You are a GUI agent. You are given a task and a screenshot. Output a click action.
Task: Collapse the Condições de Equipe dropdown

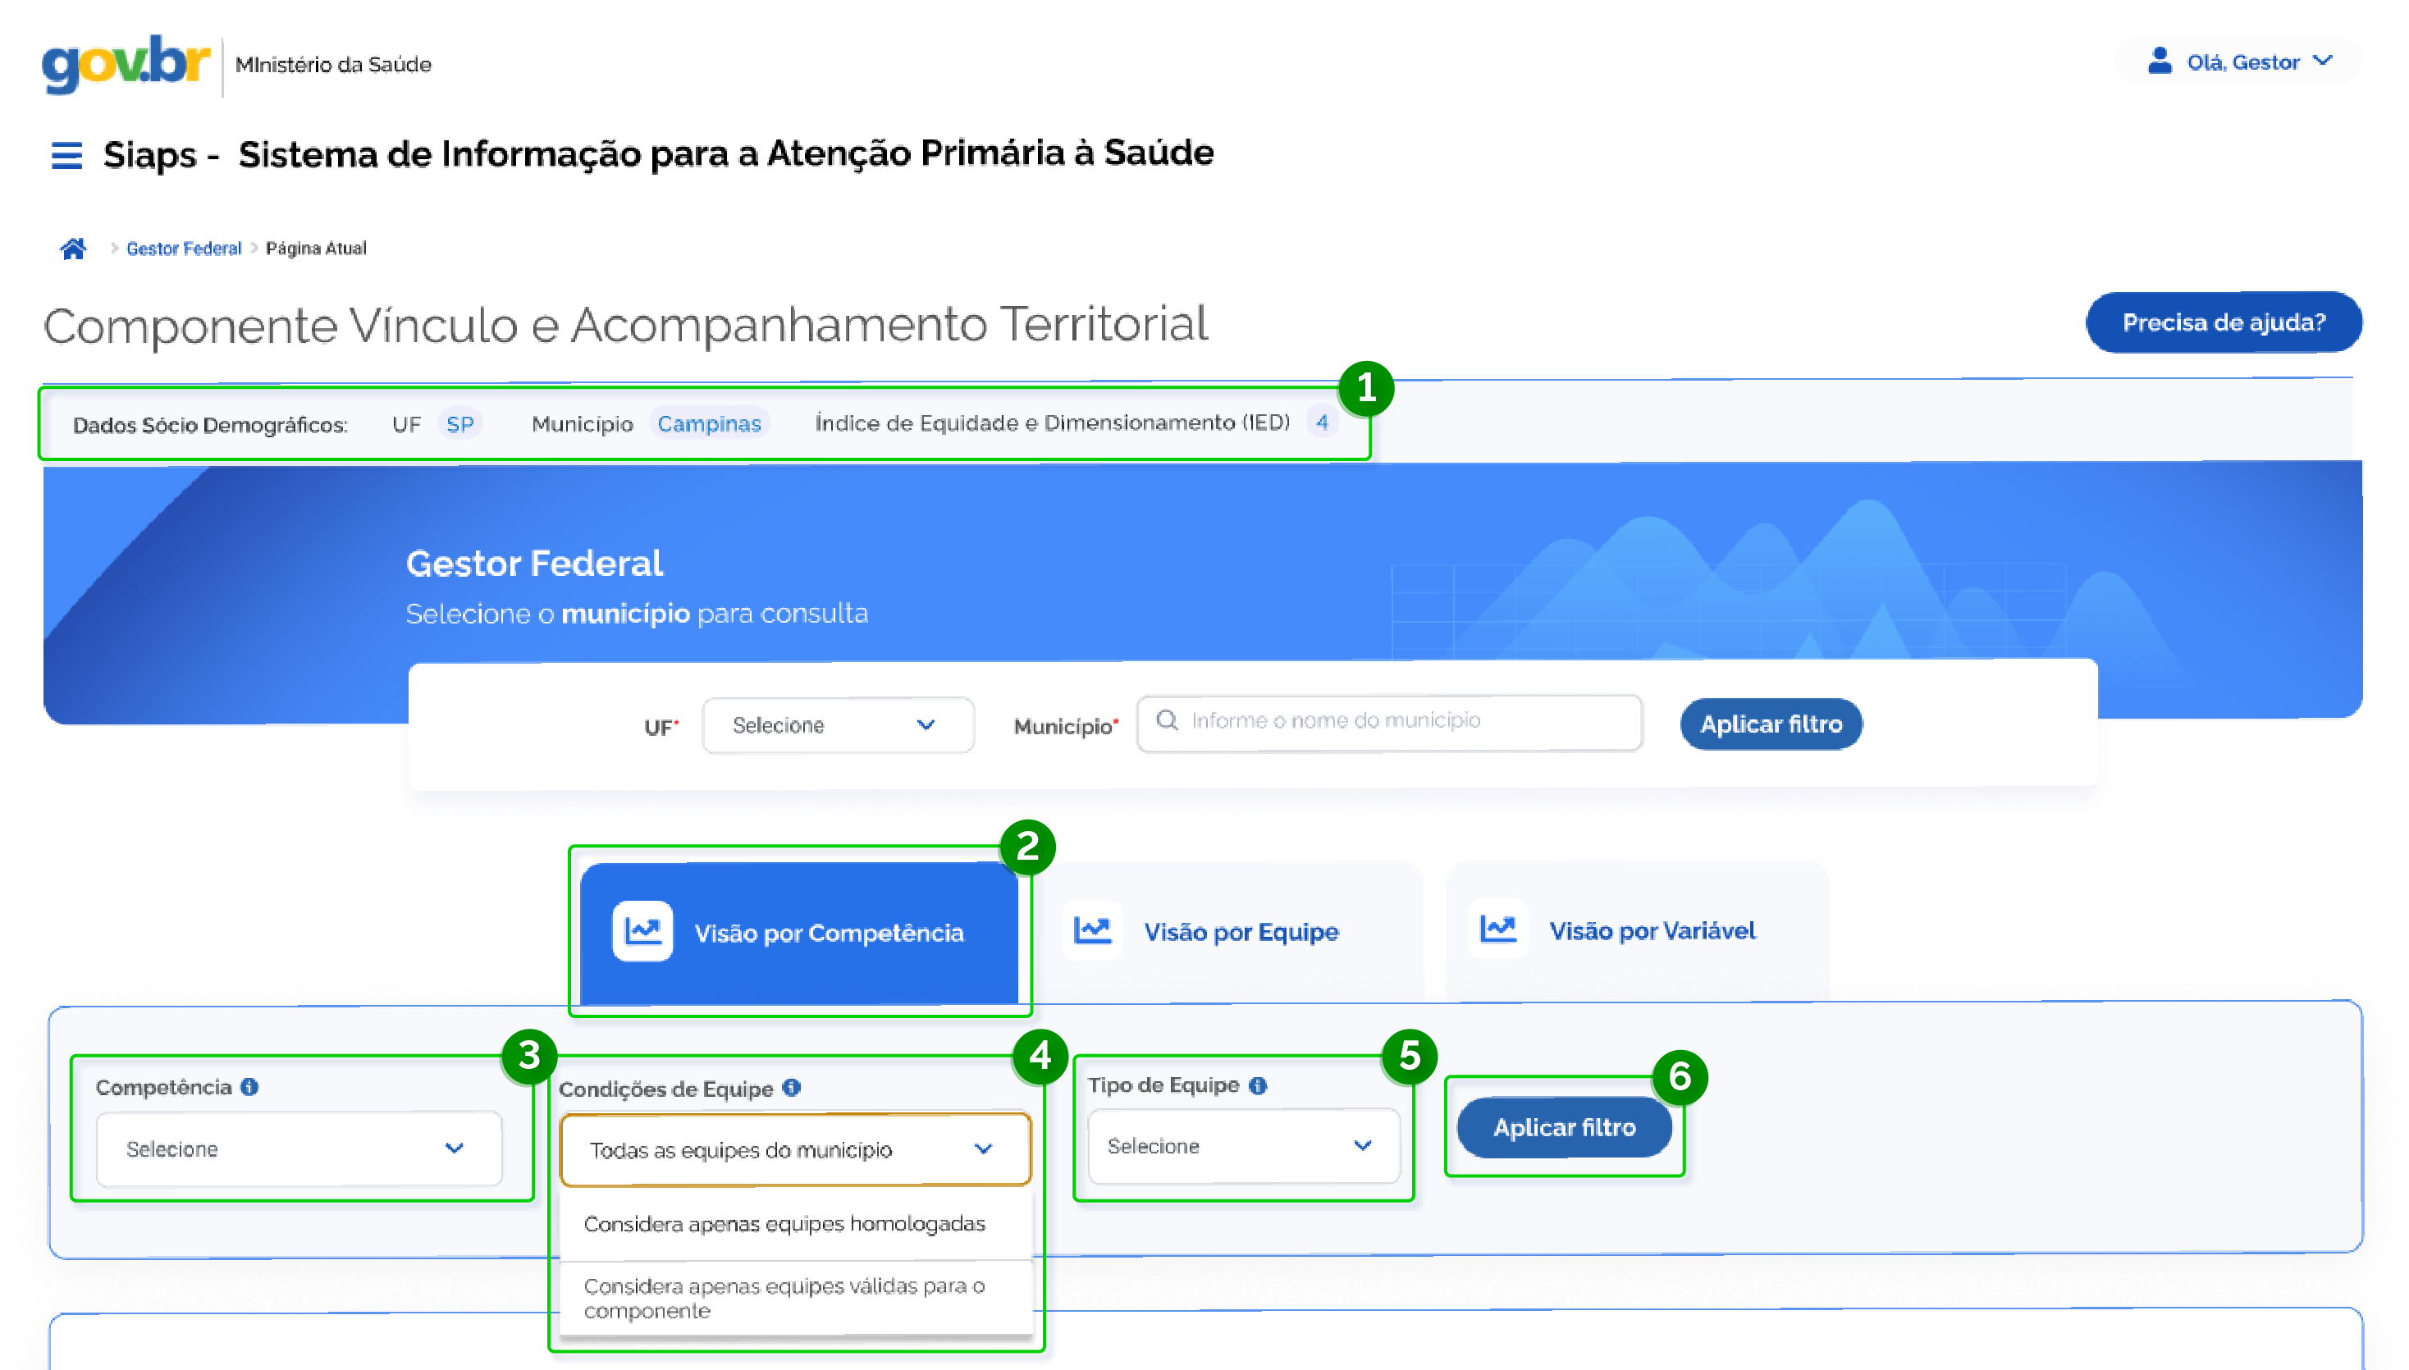tap(794, 1150)
